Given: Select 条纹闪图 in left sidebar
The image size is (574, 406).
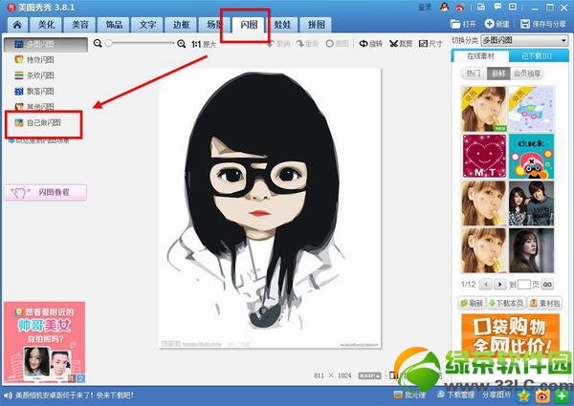Looking at the screenshot, I should (x=34, y=75).
